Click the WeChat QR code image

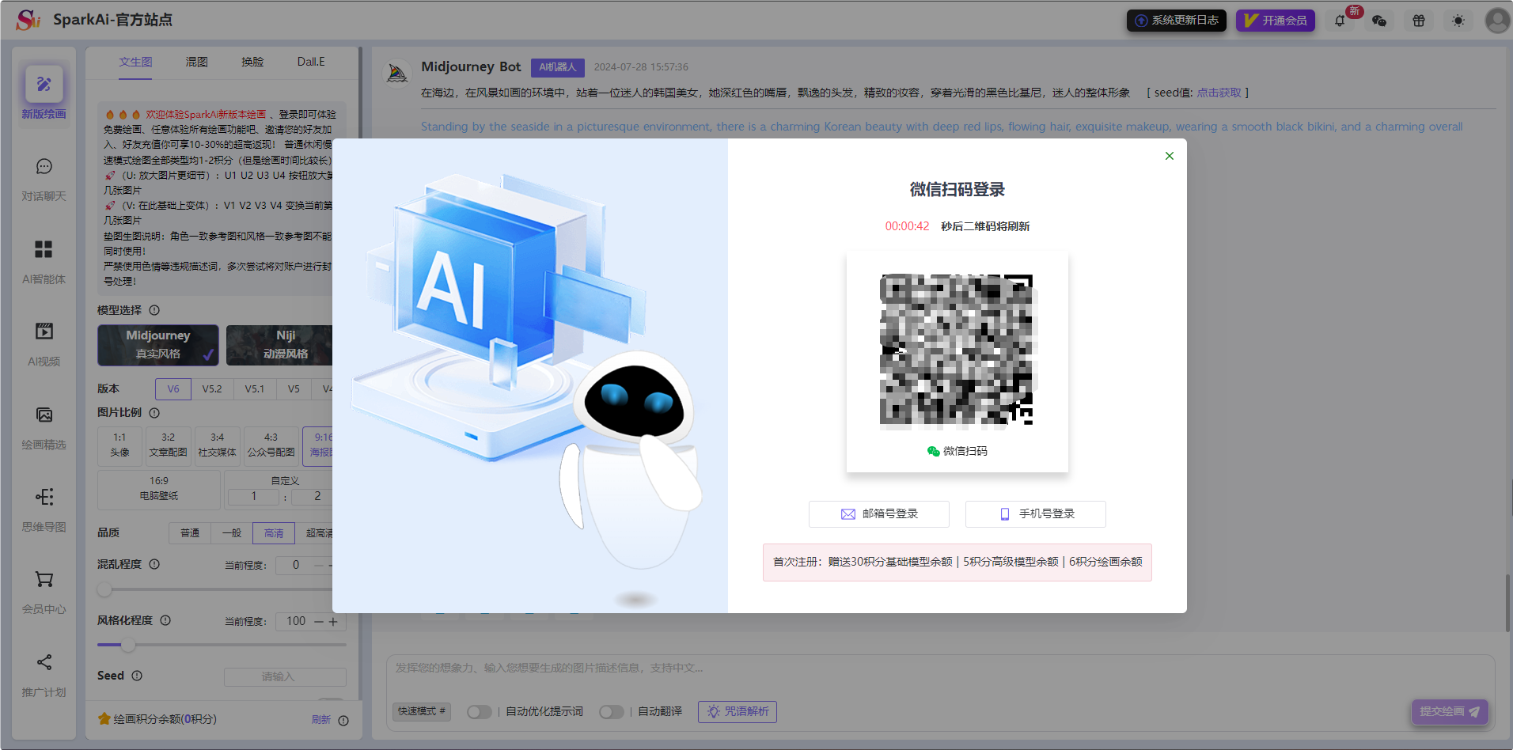point(957,350)
